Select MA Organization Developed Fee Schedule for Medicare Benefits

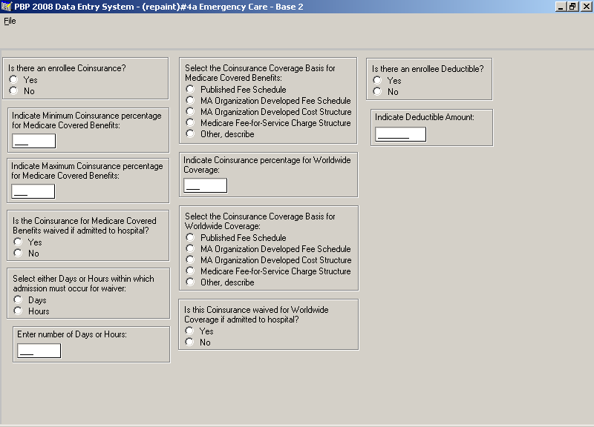click(x=190, y=100)
